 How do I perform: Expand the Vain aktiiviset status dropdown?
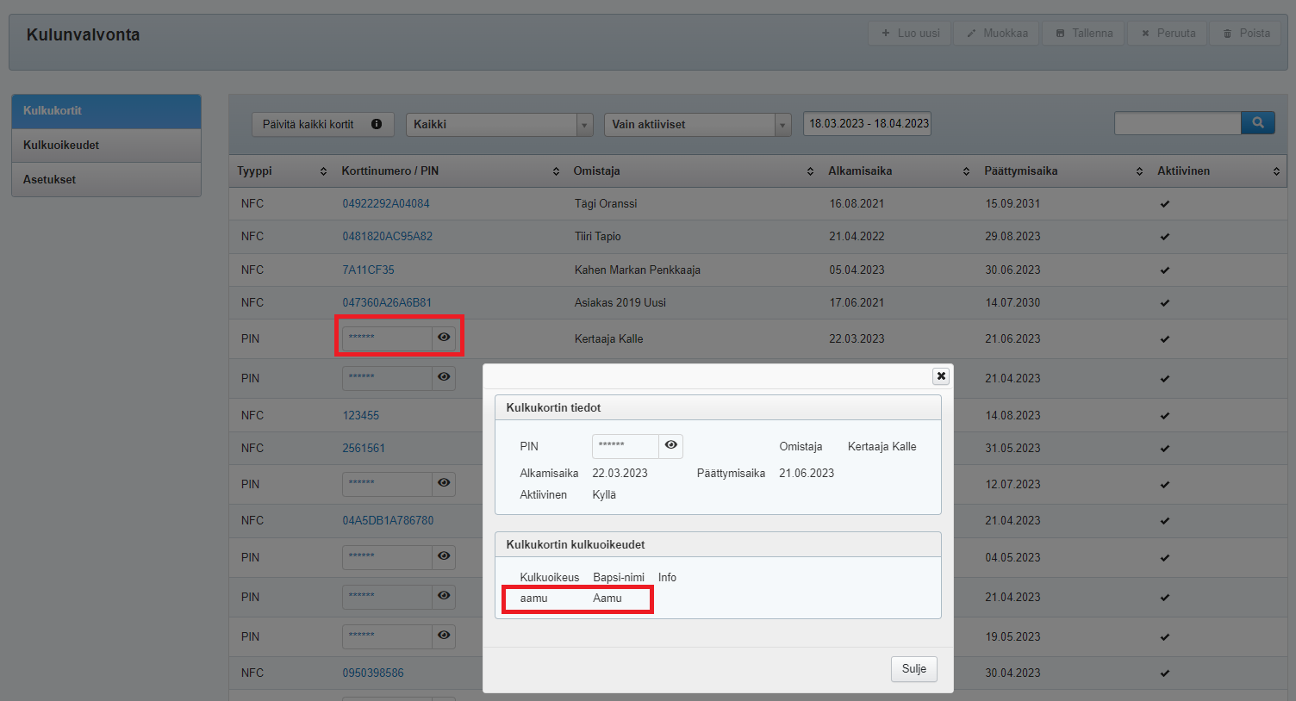point(697,125)
